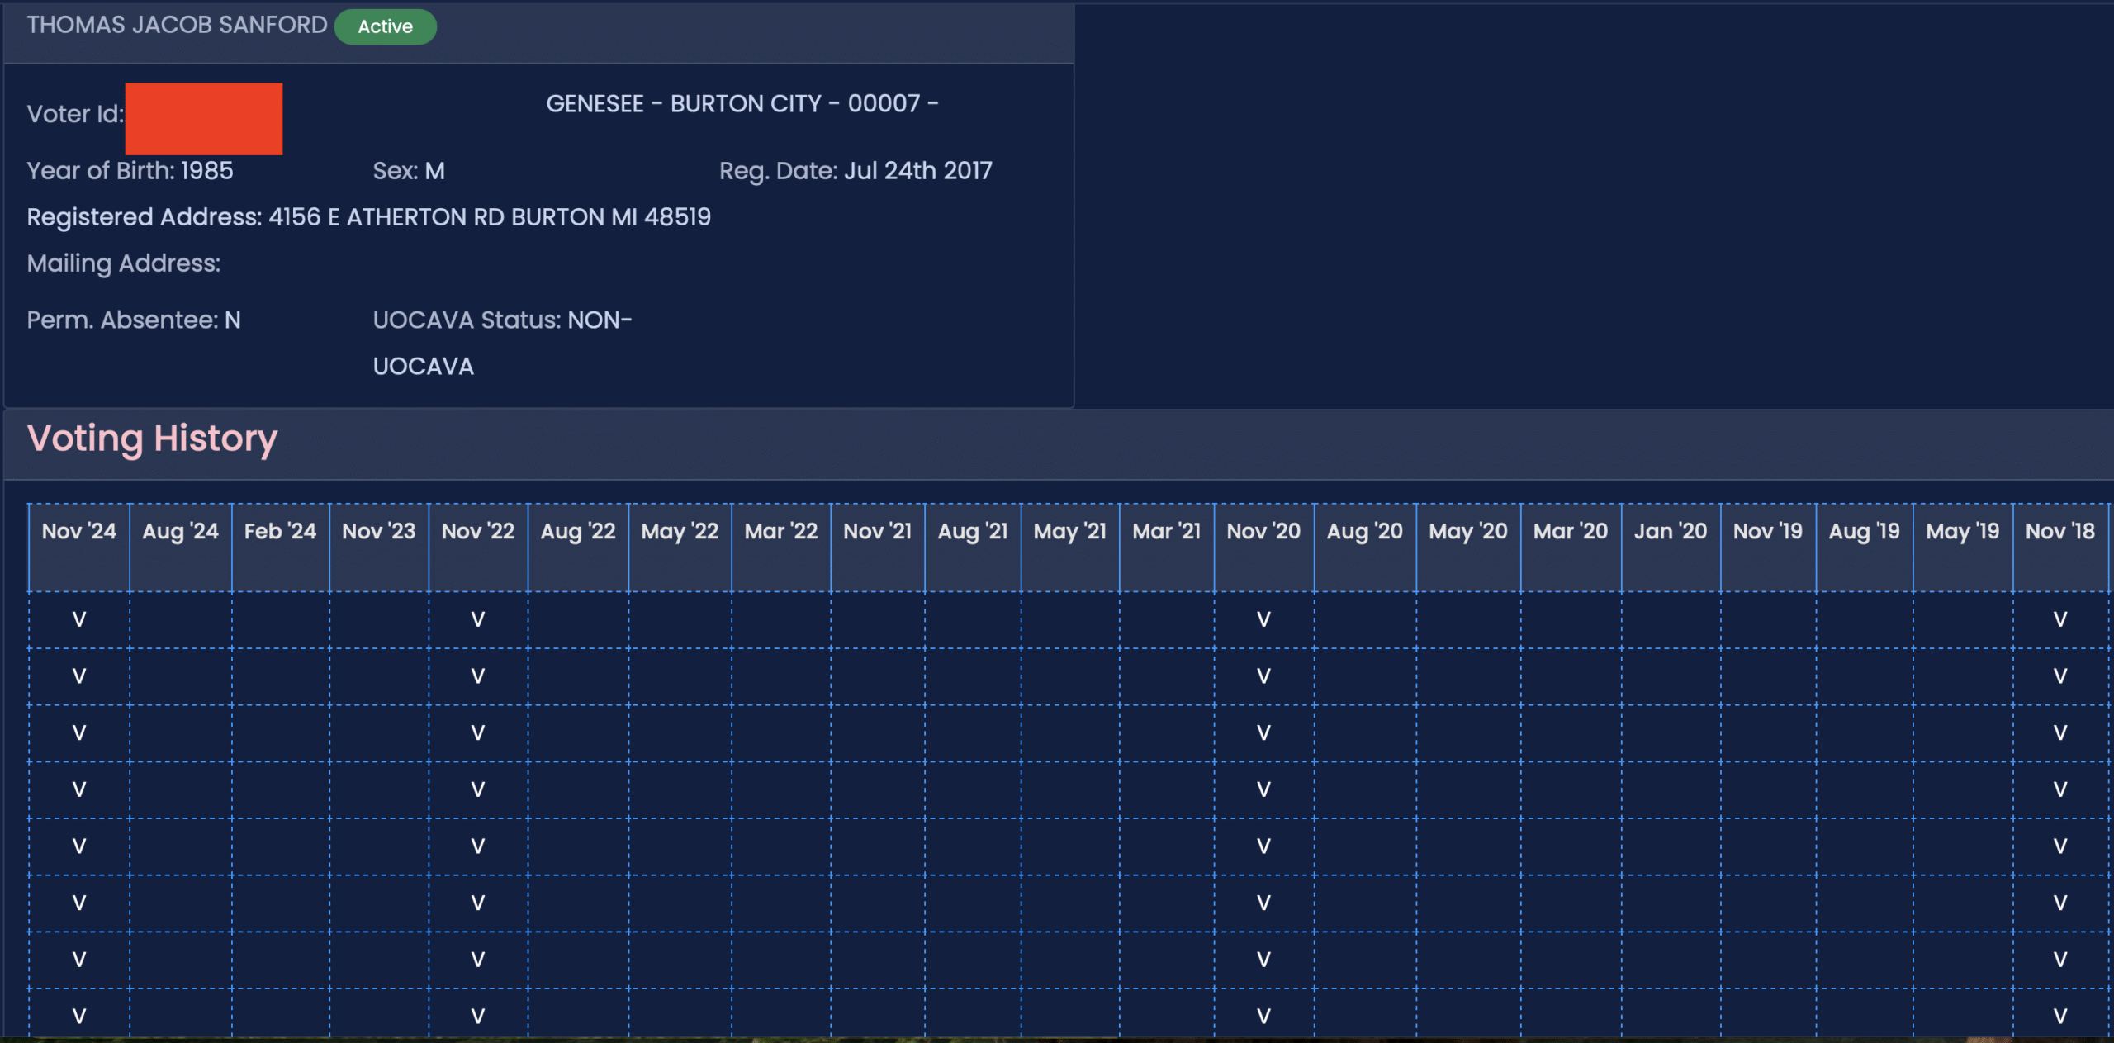The height and width of the screenshot is (1043, 2114).
Task: Click the Aug '20 column header
Action: tap(1365, 548)
